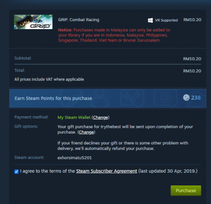Uncheck the Steam Subscriber Agreement checkbox
The image size is (211, 204).
pyautogui.click(x=16, y=171)
